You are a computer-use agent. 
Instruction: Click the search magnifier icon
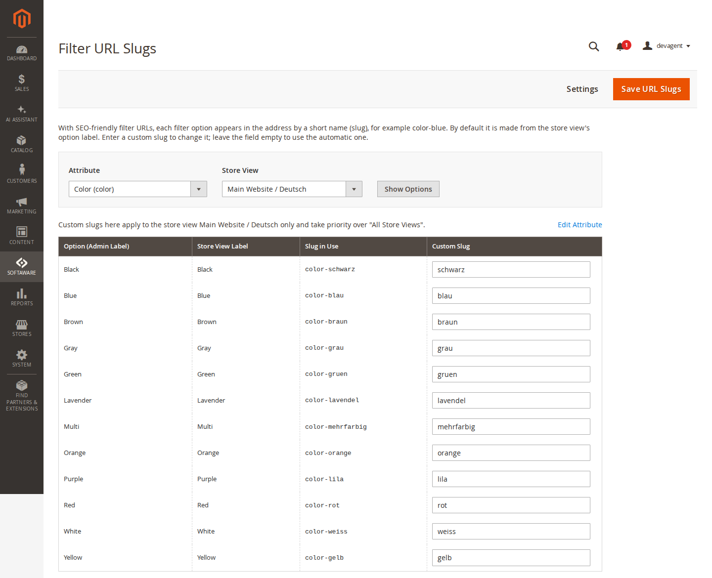594,46
